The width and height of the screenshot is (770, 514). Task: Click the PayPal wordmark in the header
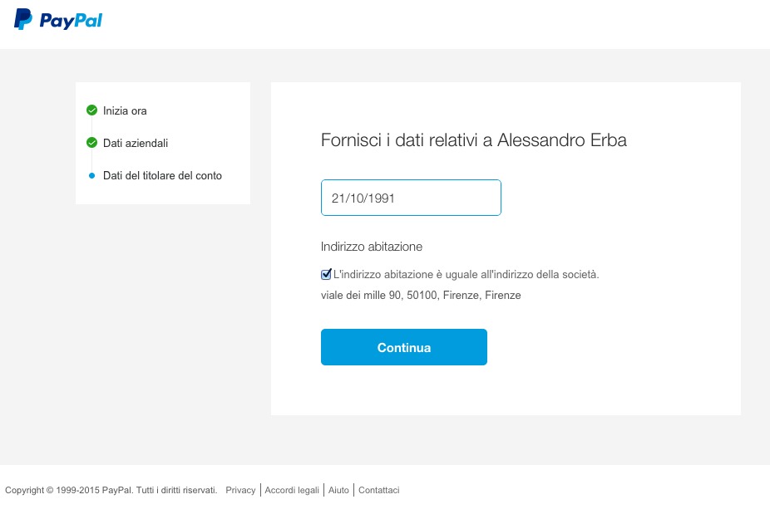71,20
